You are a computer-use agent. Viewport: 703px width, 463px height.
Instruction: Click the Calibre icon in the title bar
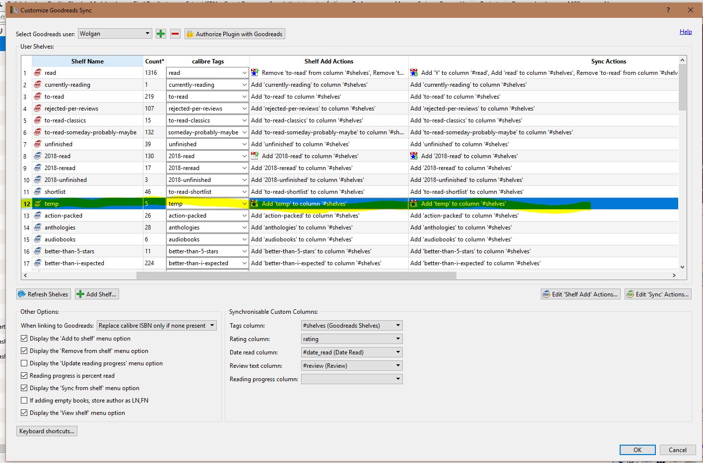(14, 10)
